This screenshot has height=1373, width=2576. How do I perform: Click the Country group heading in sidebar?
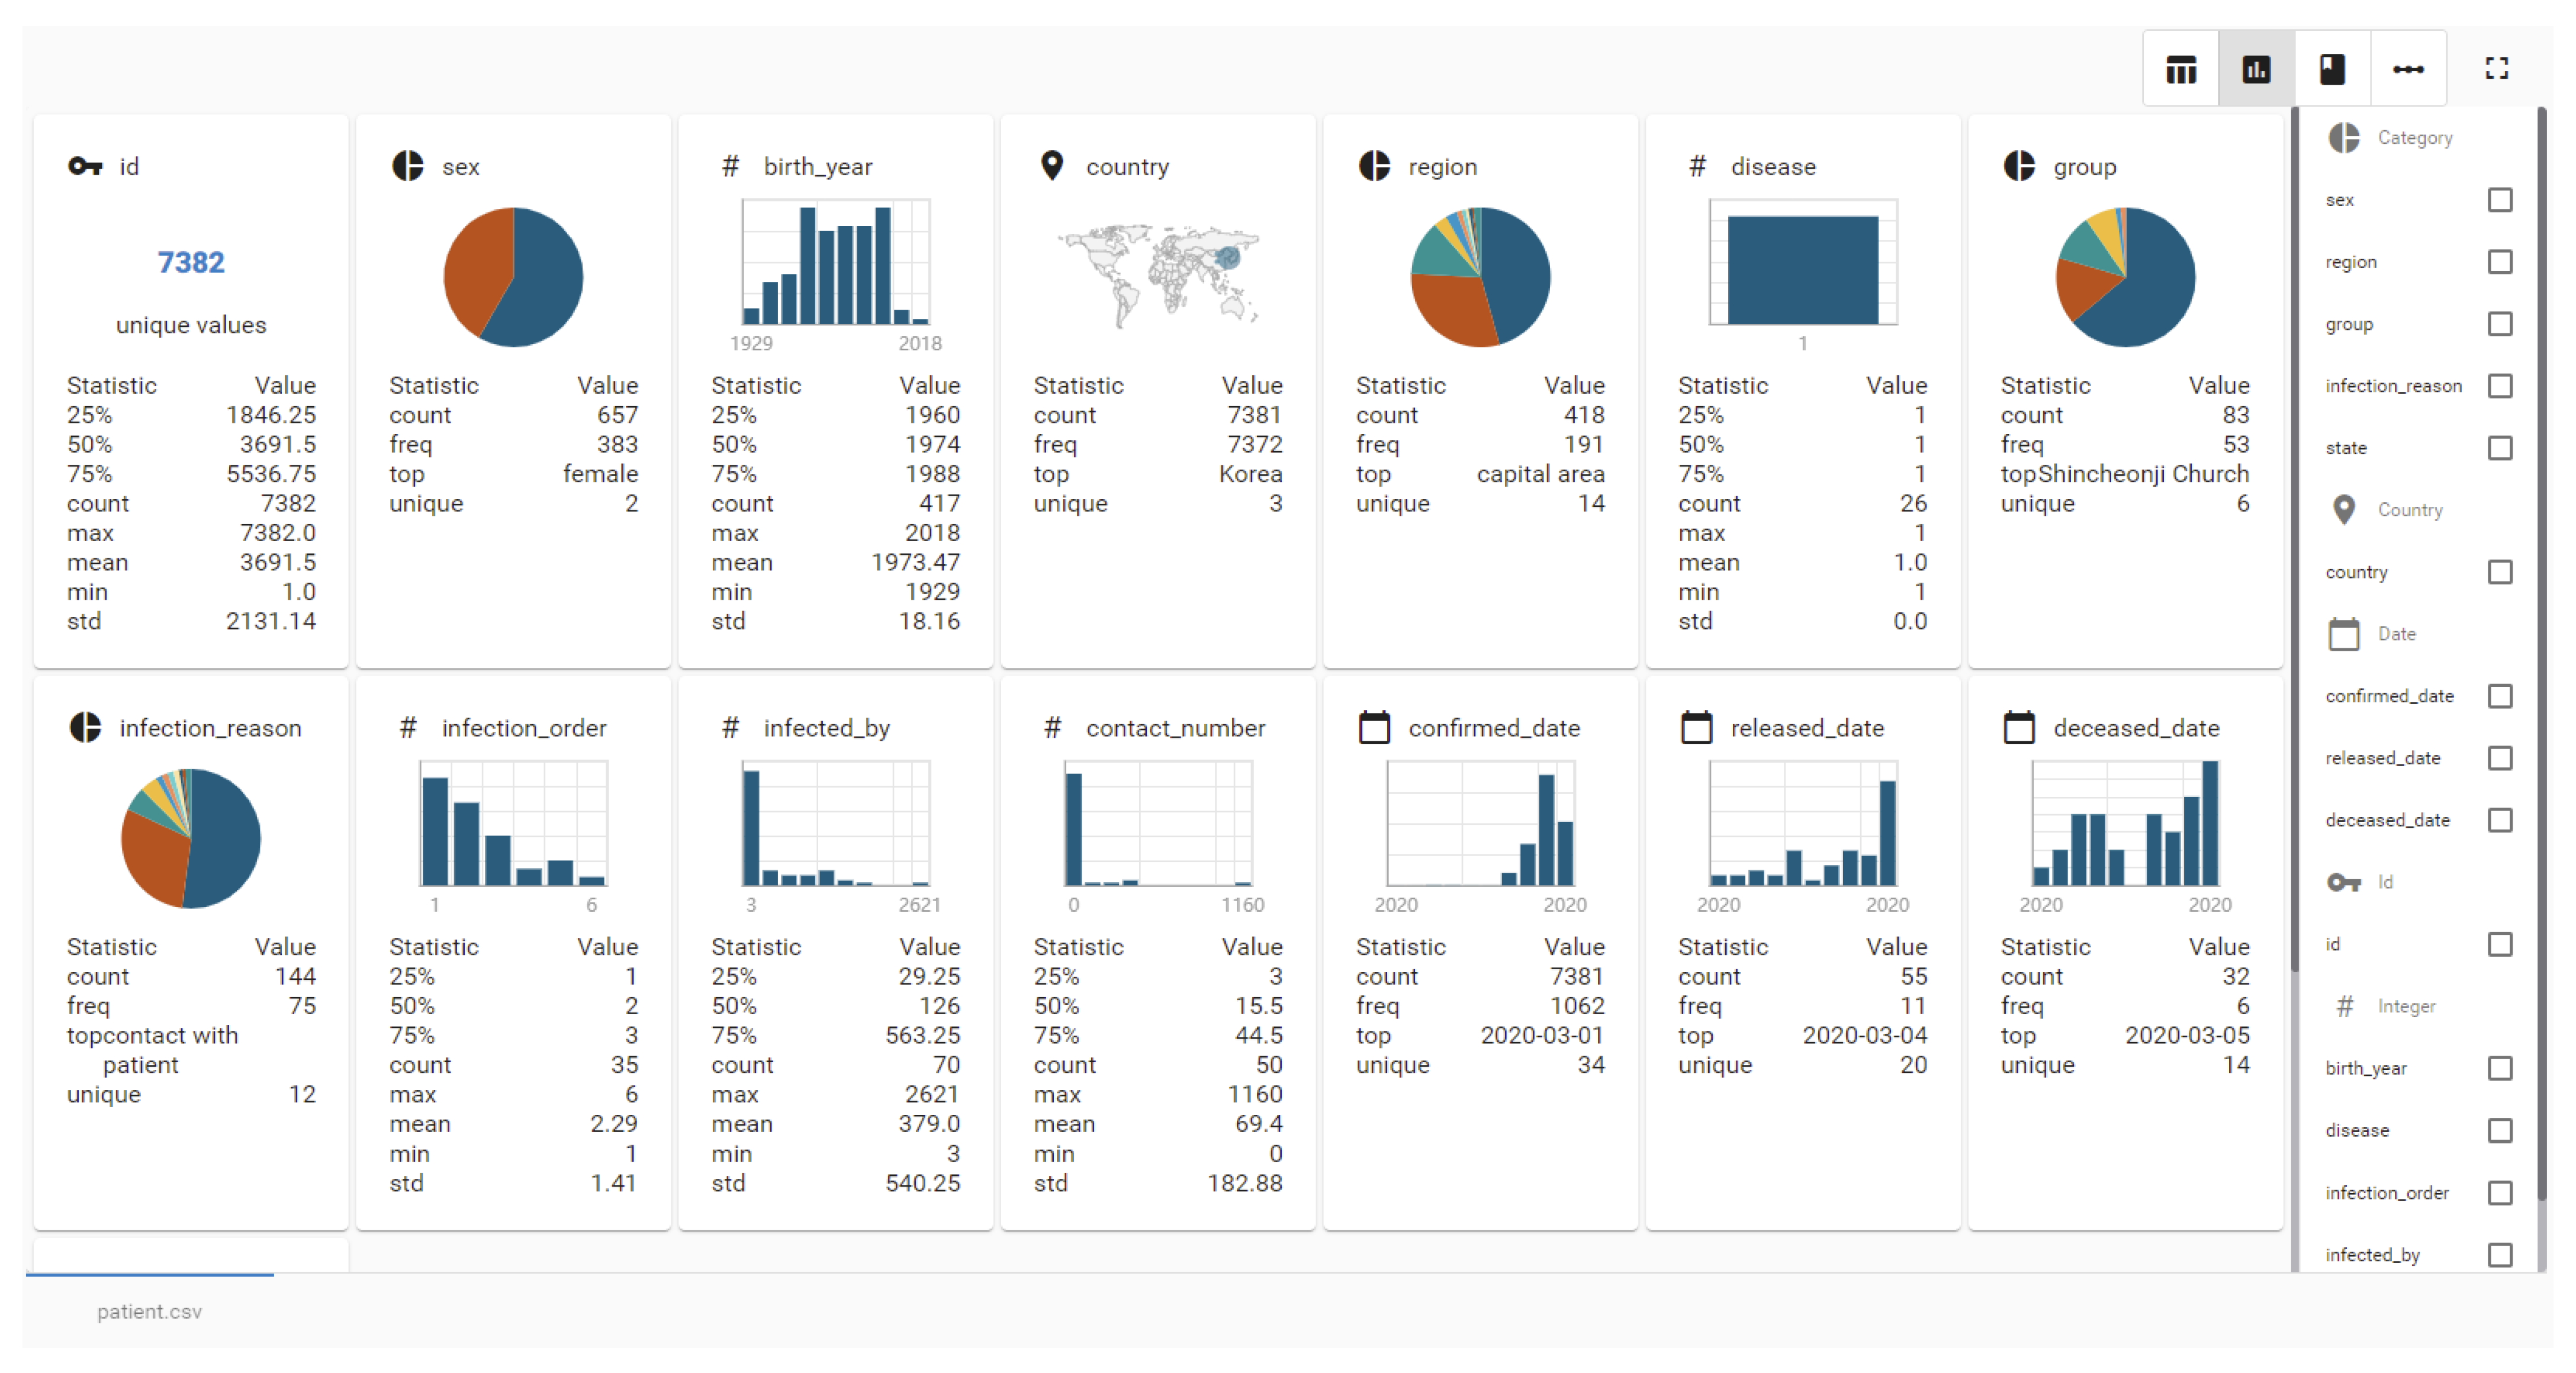2409,510
